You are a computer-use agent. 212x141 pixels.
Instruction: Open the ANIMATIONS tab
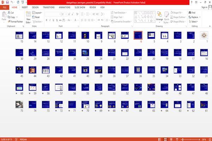coord(65,7)
